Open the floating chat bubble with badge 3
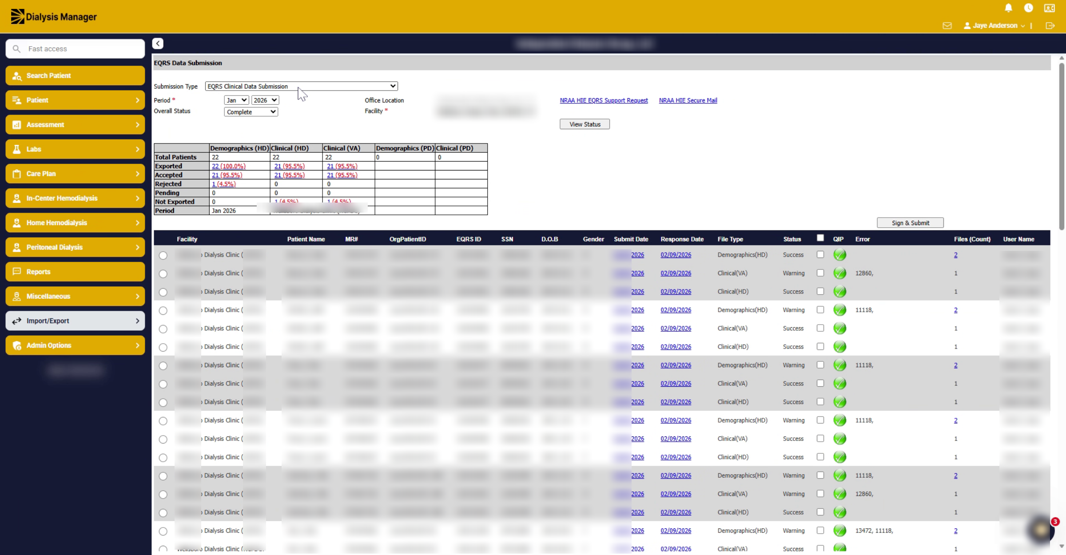Viewport: 1066px width, 555px height. 1042,529
